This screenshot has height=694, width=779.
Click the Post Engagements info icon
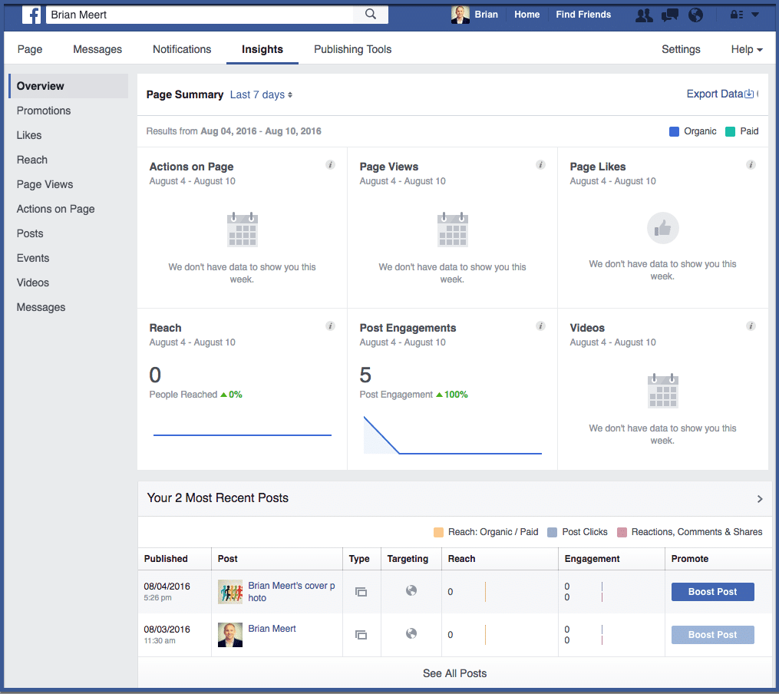tap(540, 326)
